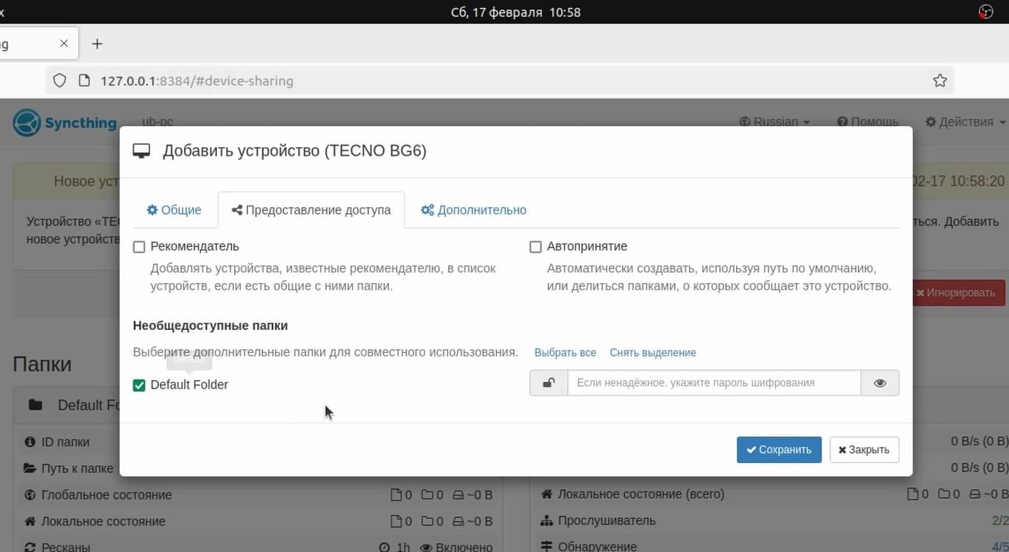The image size is (1009, 552).
Task: Click the Закрыть button
Action: [864, 450]
